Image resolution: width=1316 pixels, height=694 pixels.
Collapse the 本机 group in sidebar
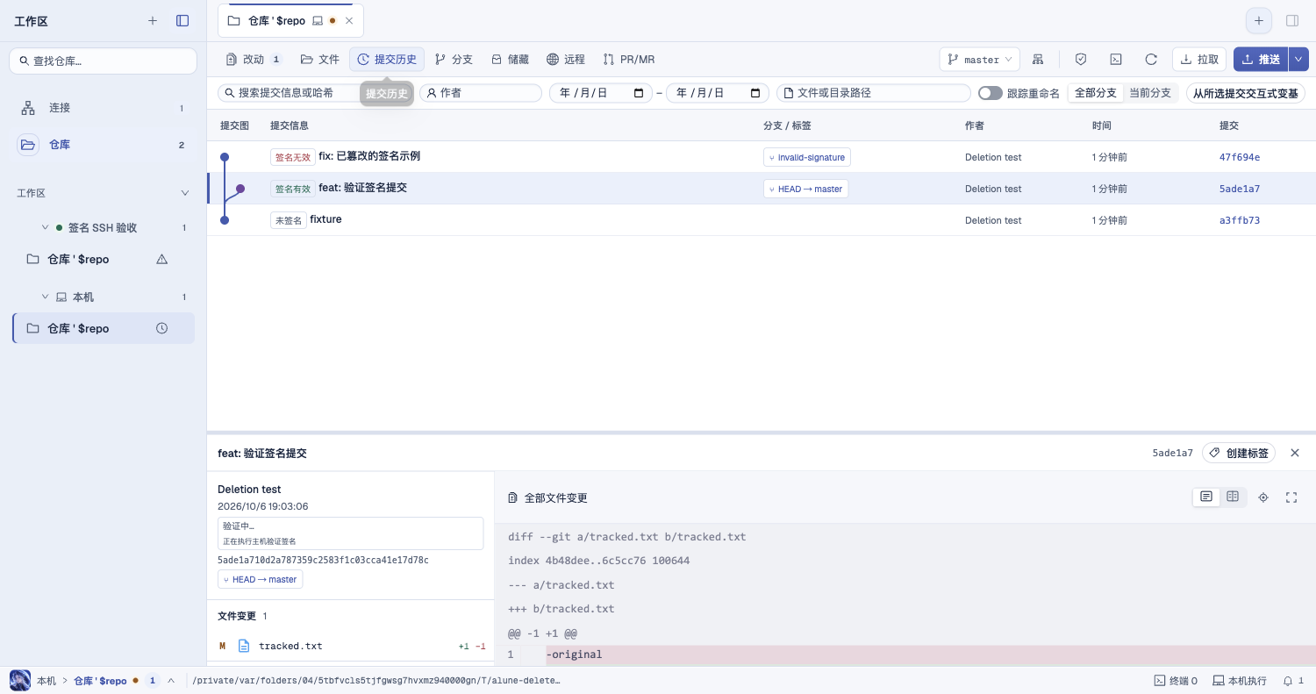point(45,297)
